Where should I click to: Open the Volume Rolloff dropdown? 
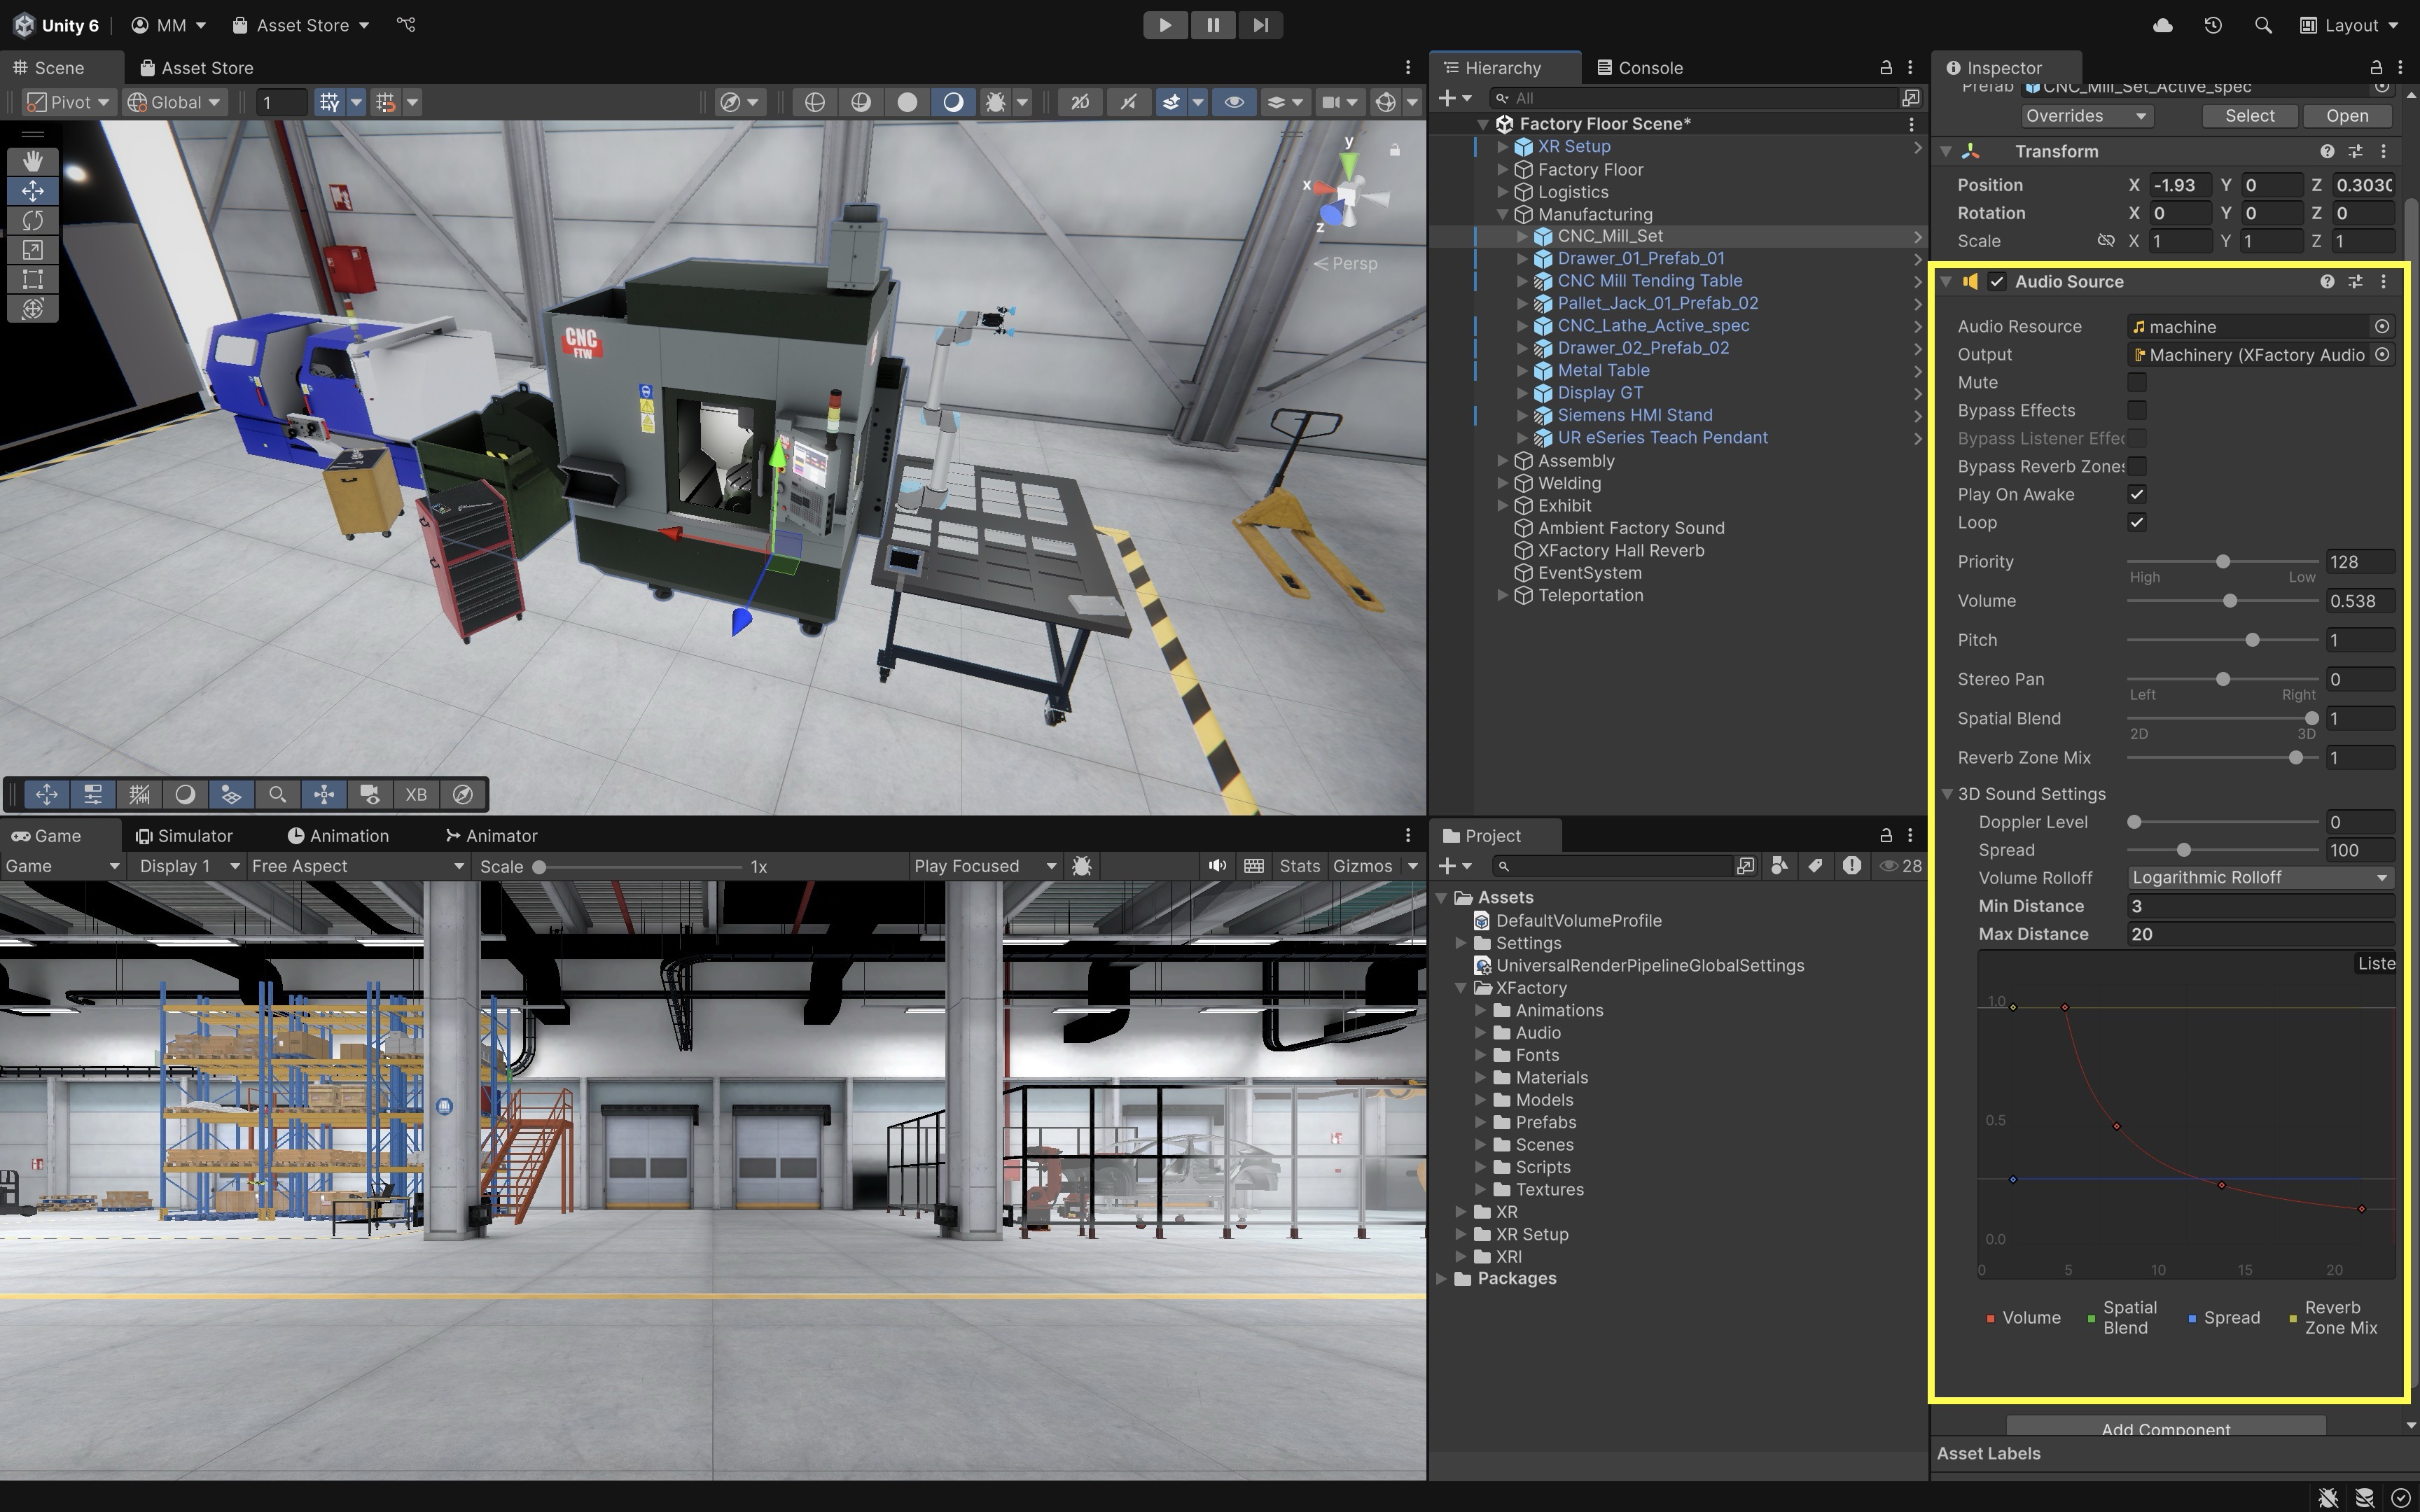pyautogui.click(x=2259, y=878)
